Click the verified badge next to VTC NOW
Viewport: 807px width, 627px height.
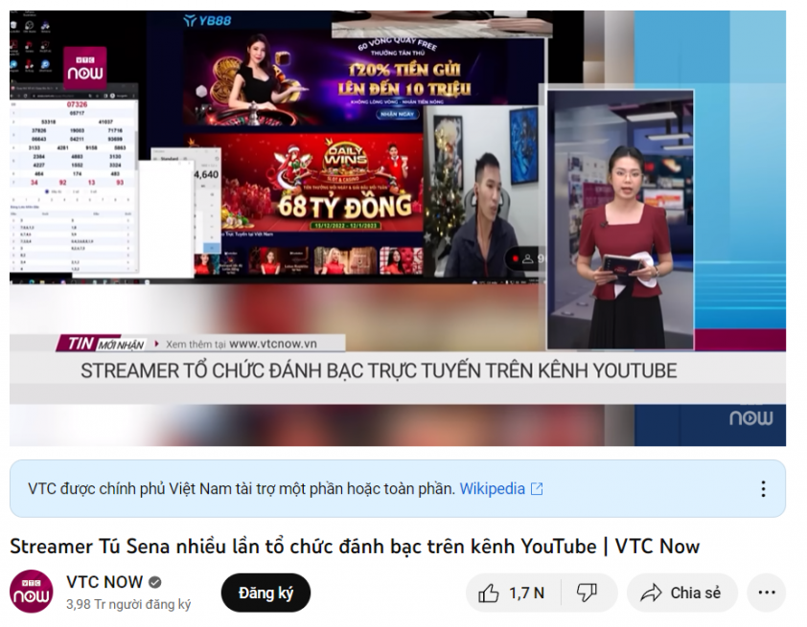click(155, 582)
